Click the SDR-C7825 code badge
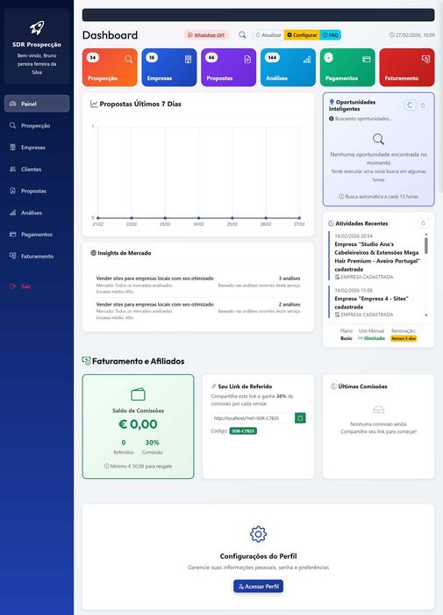This screenshot has height=615, width=443. point(243,431)
